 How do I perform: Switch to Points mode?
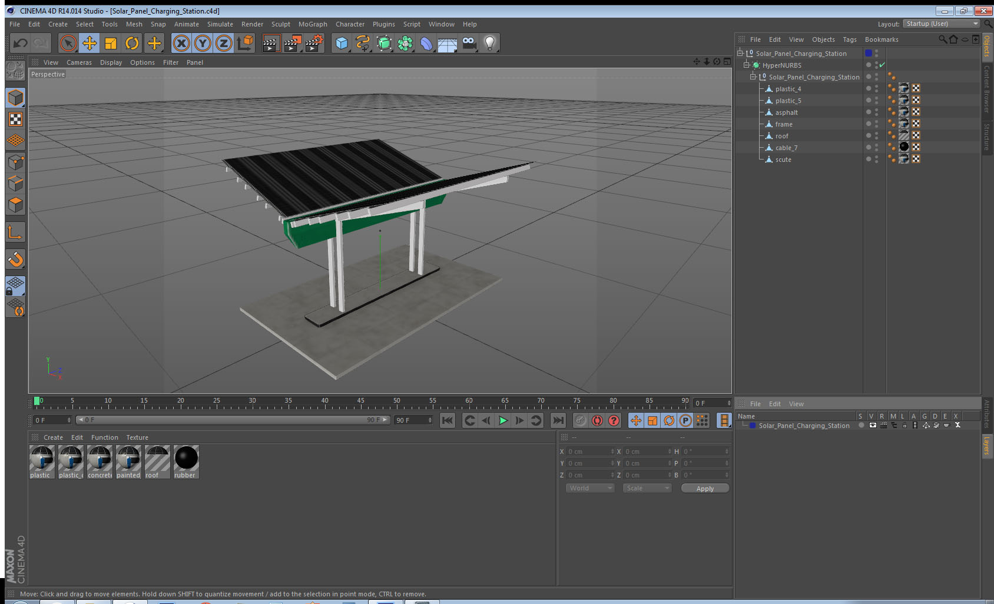[x=15, y=162]
